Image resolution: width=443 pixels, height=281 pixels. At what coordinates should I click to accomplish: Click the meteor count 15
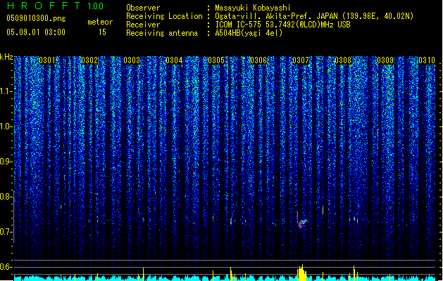[102, 32]
